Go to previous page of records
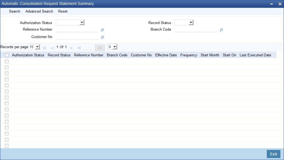The image size is (284, 160). [52, 48]
